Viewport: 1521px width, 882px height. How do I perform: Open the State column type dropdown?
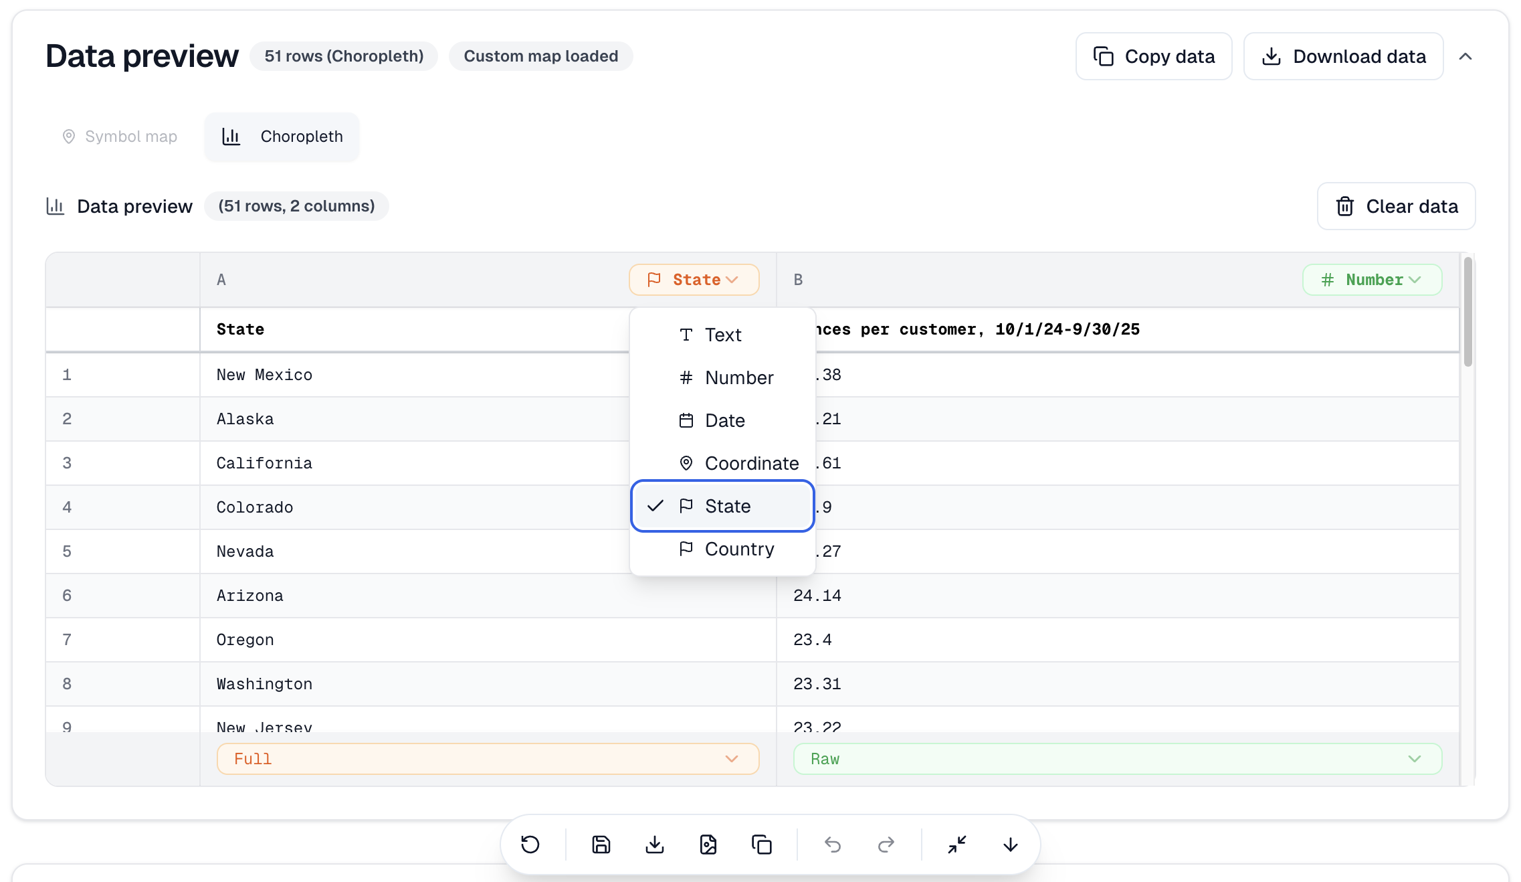694,280
